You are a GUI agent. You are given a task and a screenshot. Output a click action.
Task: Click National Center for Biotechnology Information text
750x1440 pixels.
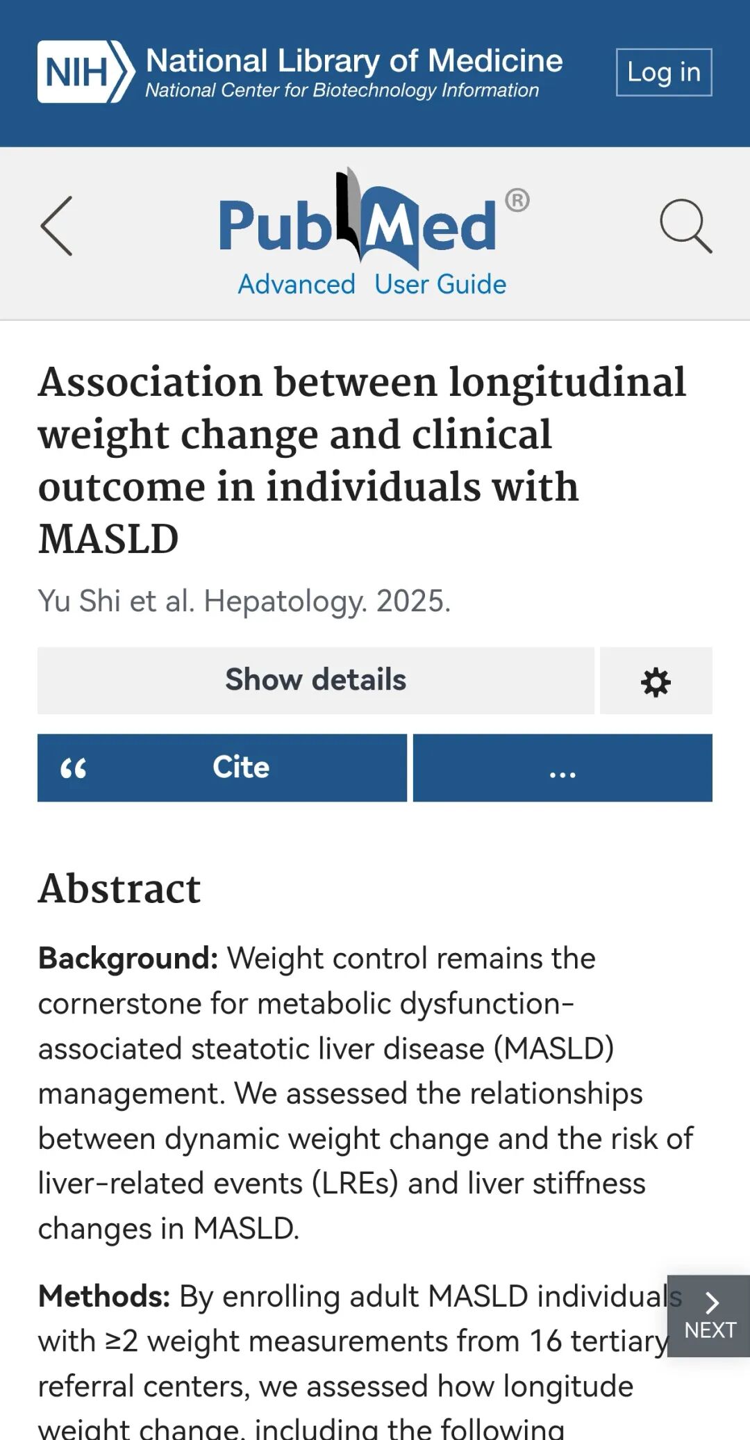coord(342,91)
